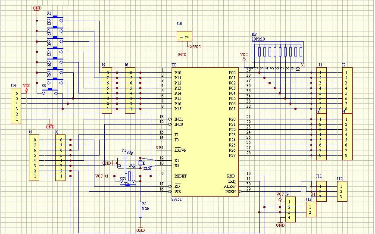Viewport: 375px width, 234px height.
Task: Select push-button switch S5
Action: (x=55, y=60)
